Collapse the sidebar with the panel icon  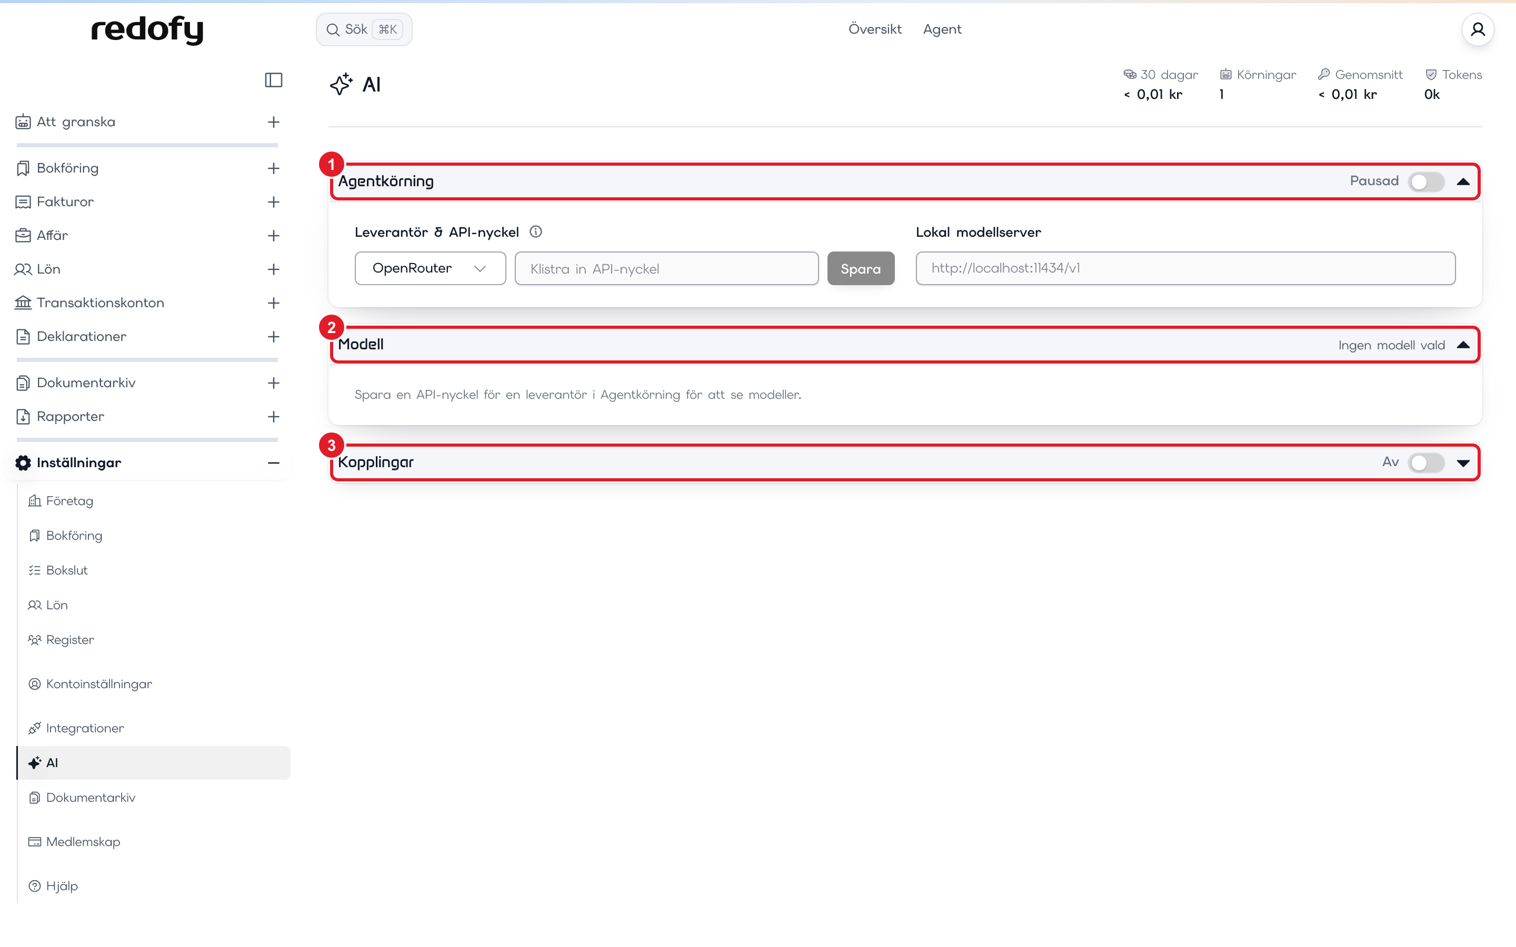click(274, 80)
